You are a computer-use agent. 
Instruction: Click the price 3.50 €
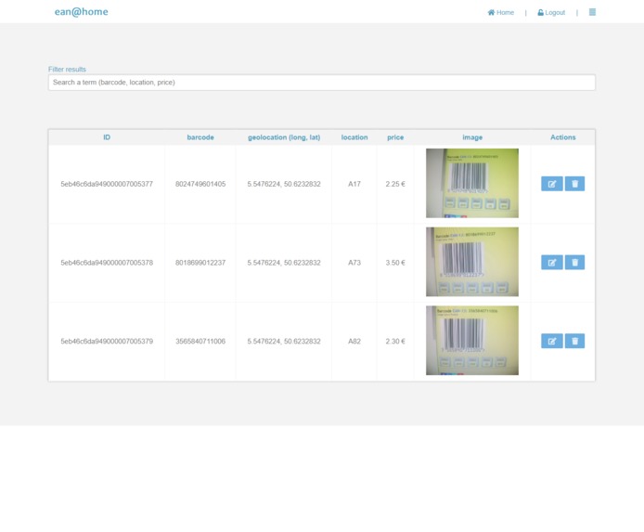coord(395,263)
